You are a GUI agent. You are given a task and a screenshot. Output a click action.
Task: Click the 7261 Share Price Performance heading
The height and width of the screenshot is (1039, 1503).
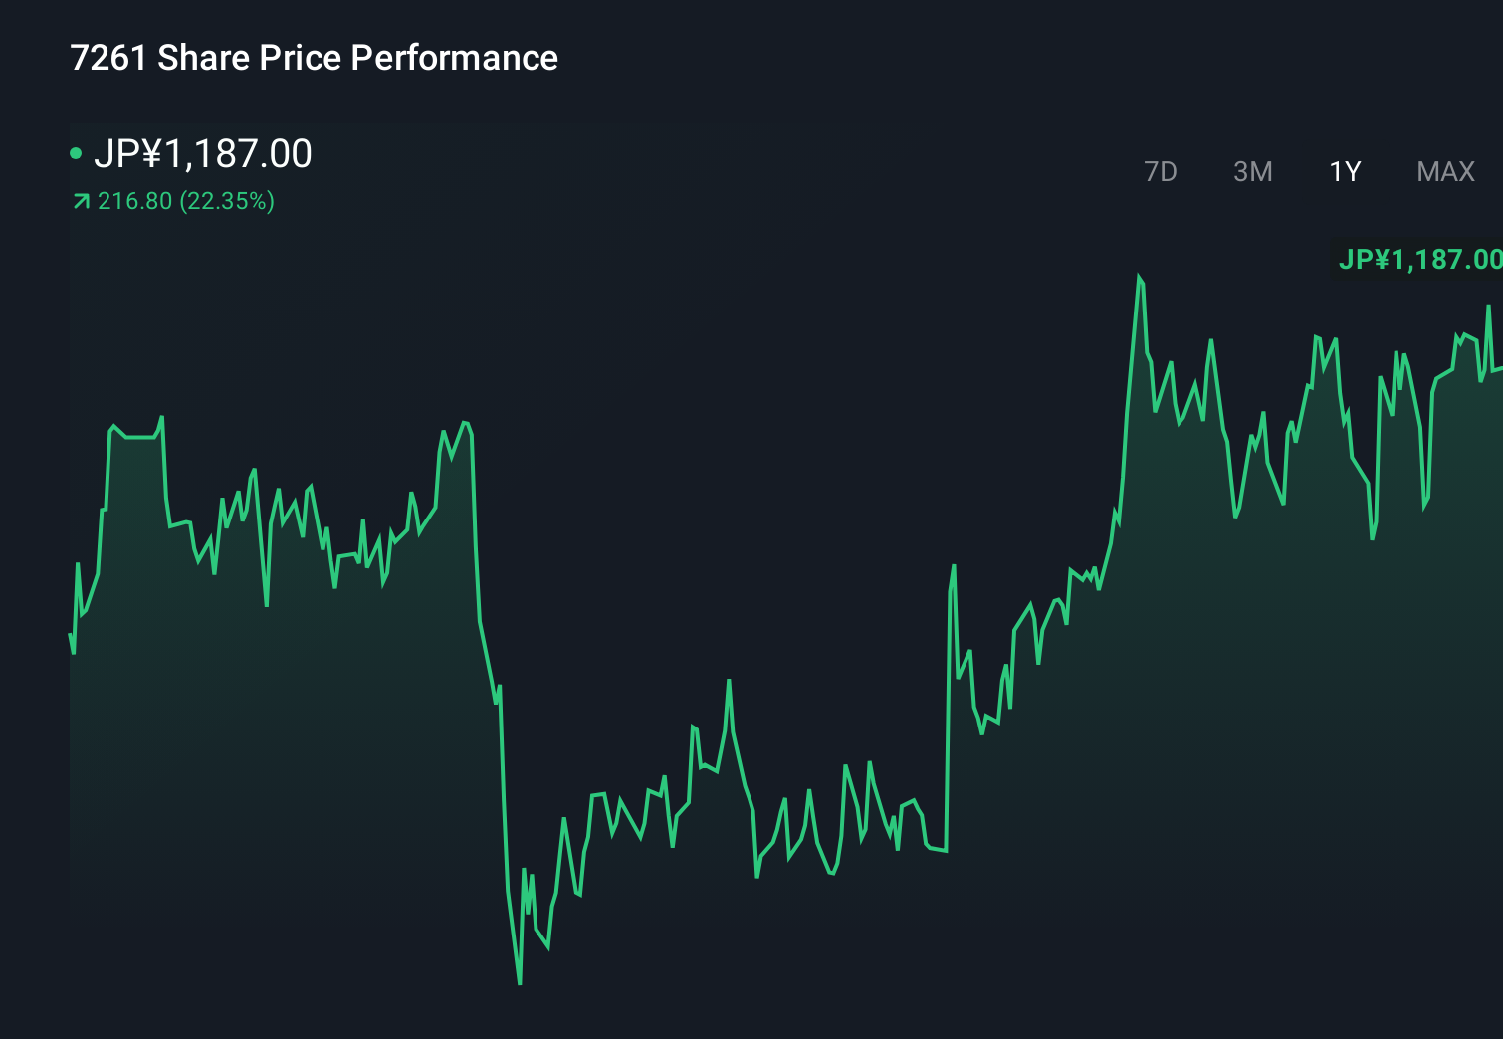point(314,58)
